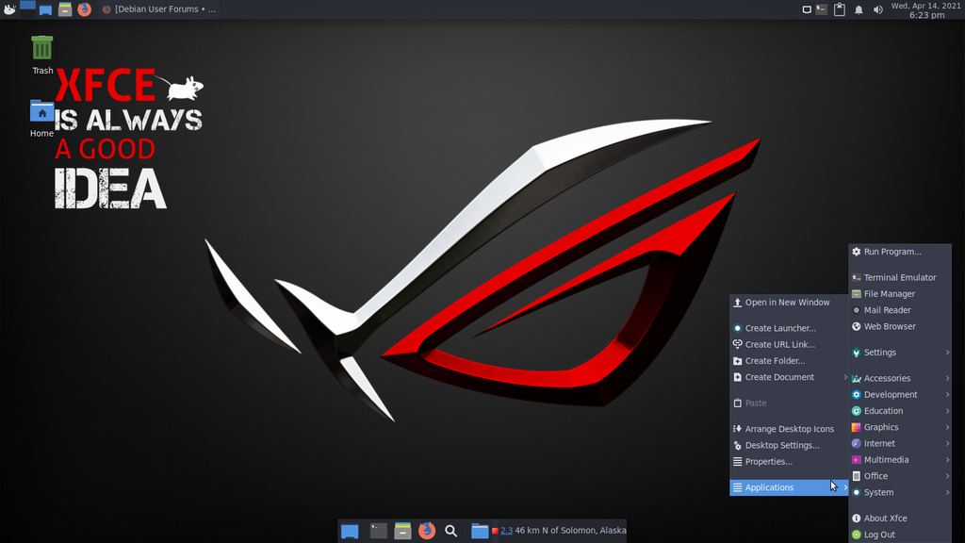Open Properties... from context menu
This screenshot has height=543, width=965.
click(789, 461)
